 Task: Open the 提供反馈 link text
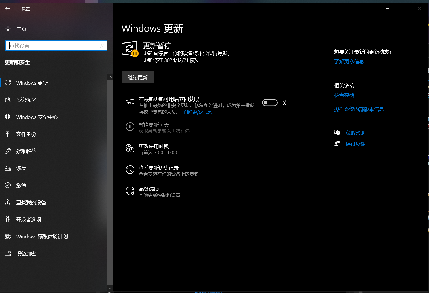pos(355,144)
